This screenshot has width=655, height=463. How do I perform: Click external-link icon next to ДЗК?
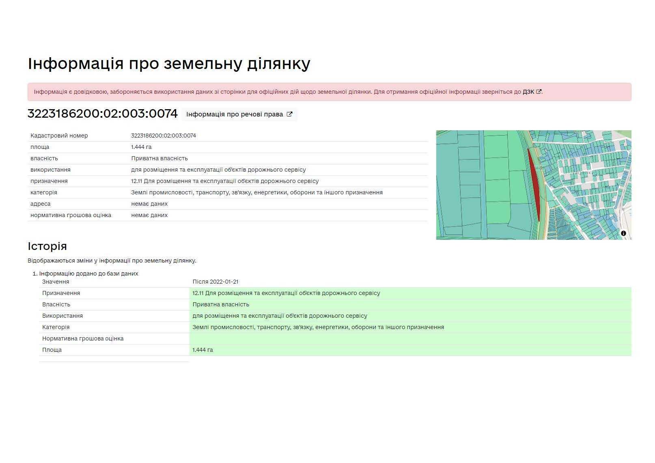[x=539, y=92]
